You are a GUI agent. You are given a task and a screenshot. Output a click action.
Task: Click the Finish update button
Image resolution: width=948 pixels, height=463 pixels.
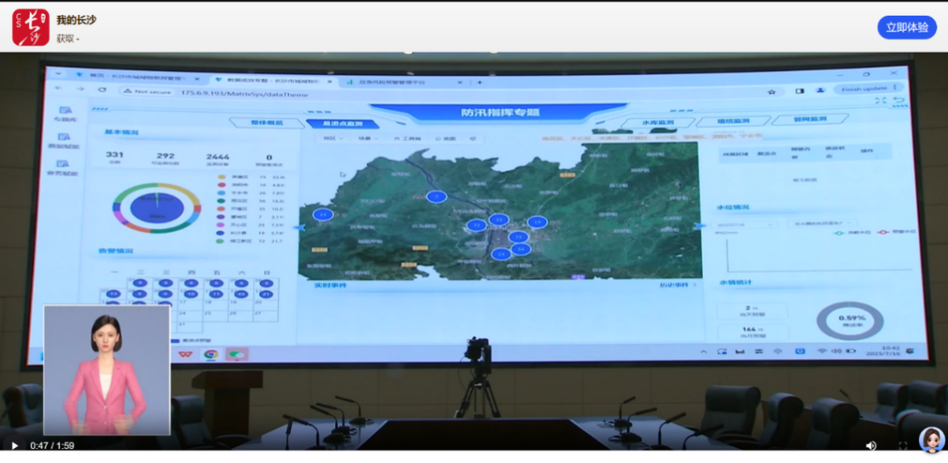coord(869,89)
